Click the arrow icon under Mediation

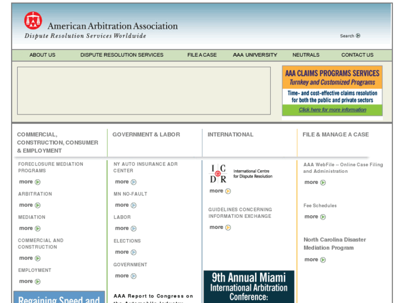tap(38, 229)
